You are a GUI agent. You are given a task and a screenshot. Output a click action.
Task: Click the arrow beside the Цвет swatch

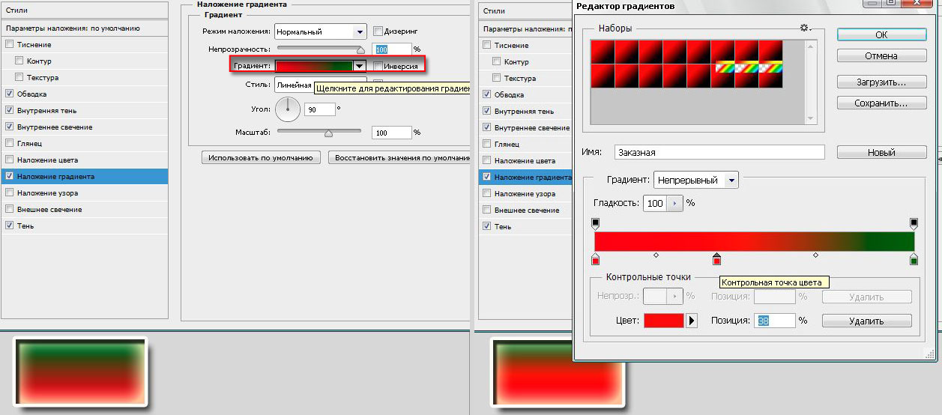[x=692, y=321]
